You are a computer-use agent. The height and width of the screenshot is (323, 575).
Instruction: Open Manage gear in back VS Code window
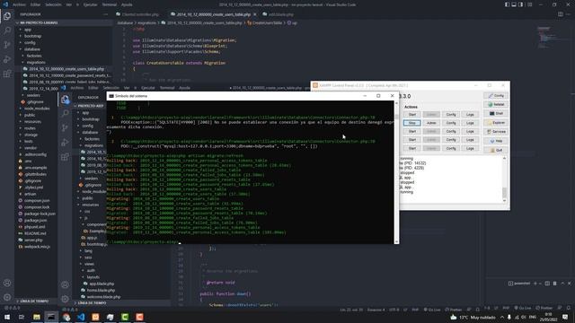[7, 297]
